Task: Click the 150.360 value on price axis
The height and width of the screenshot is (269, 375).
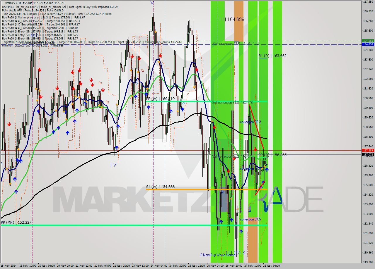Action: click(x=368, y=253)
